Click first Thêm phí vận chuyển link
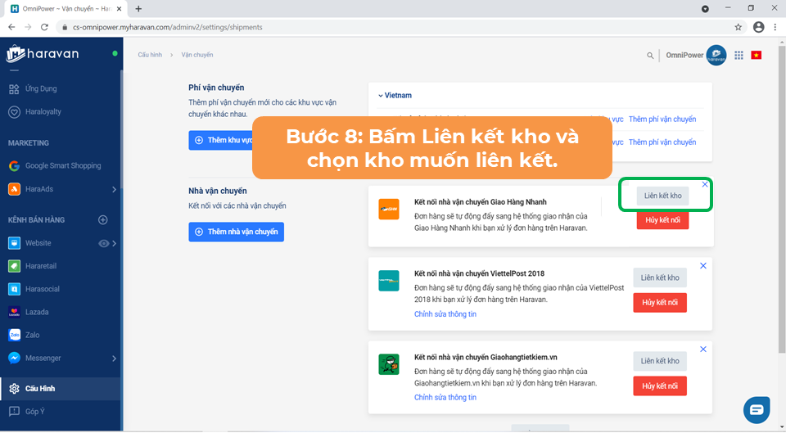Viewport: 786px width, 442px height. [x=662, y=120]
